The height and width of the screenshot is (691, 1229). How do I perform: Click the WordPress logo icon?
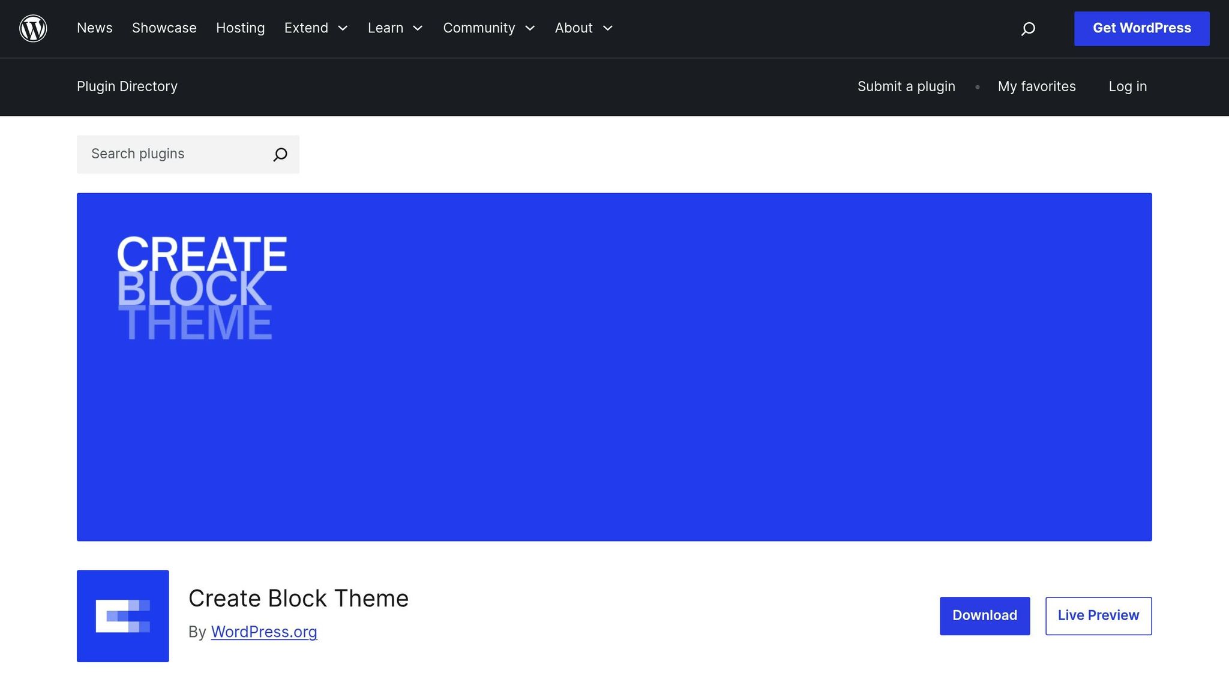(33, 28)
